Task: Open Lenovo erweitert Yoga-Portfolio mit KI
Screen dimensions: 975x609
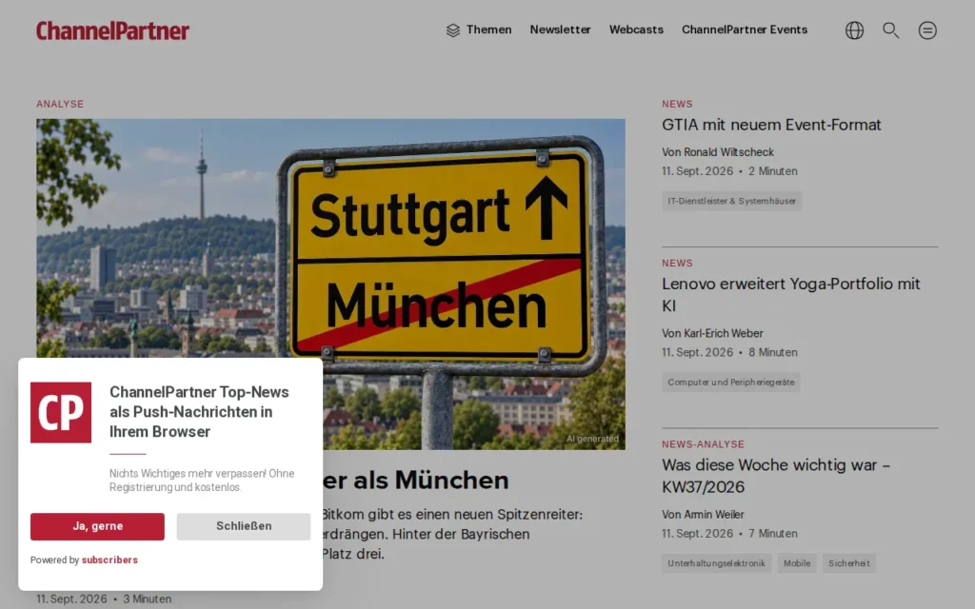Action: pos(791,295)
